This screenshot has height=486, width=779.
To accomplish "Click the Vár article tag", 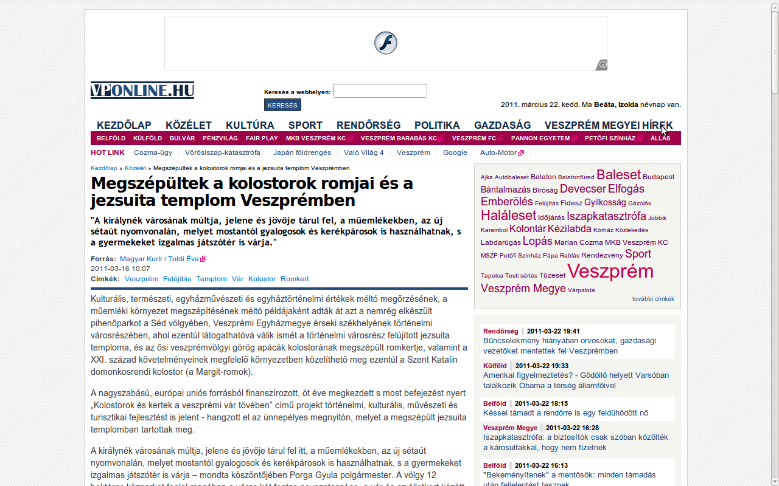I will 238,279.
